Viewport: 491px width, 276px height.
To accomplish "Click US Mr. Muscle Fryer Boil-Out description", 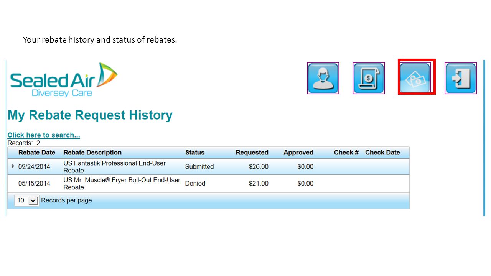I will (x=122, y=184).
